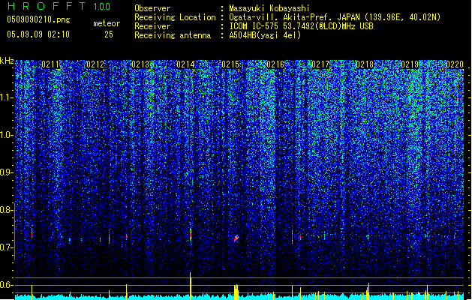This screenshot has height=300, width=472.
Task: Click the 0212 time marker
Action: [95, 64]
